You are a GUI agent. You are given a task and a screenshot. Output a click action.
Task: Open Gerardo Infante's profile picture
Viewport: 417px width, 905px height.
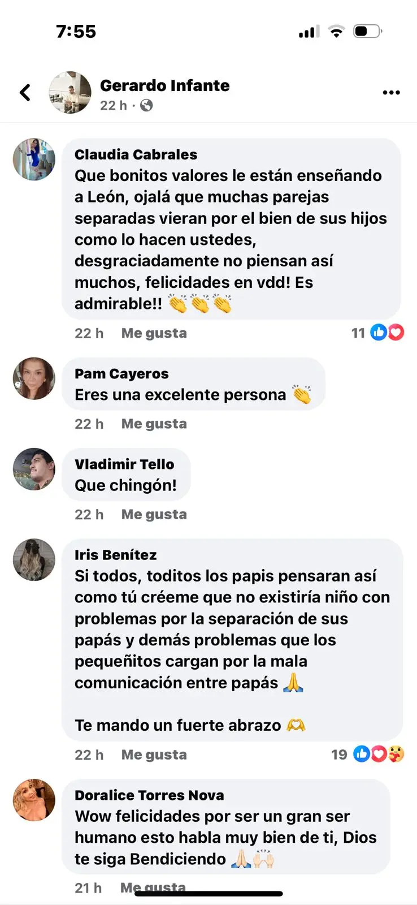pos(70,92)
